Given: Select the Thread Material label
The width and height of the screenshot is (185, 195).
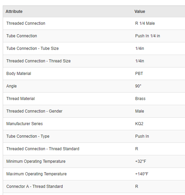Looking at the screenshot, I should click(21, 99).
